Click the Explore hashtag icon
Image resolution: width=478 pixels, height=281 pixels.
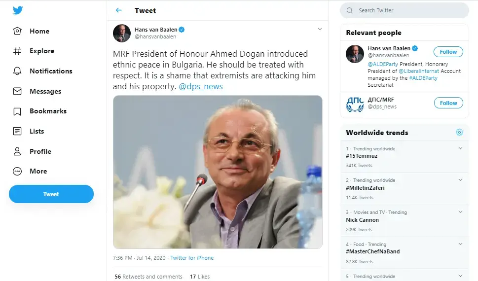tap(18, 51)
